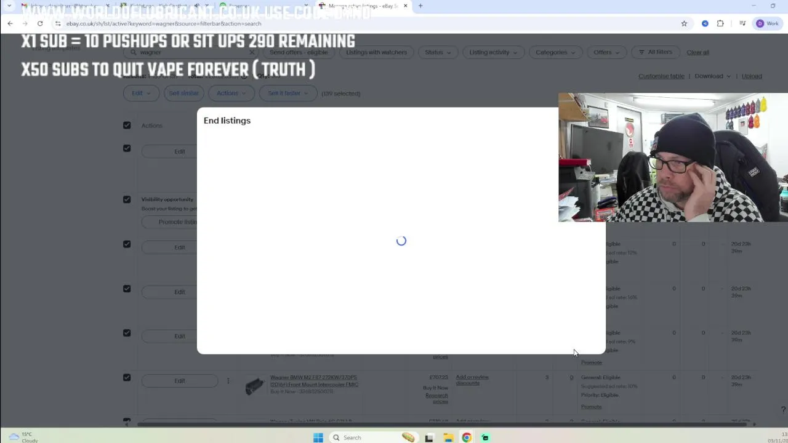This screenshot has width=788, height=443.
Task: Click the £707.23 price
Action: pyautogui.click(x=438, y=377)
